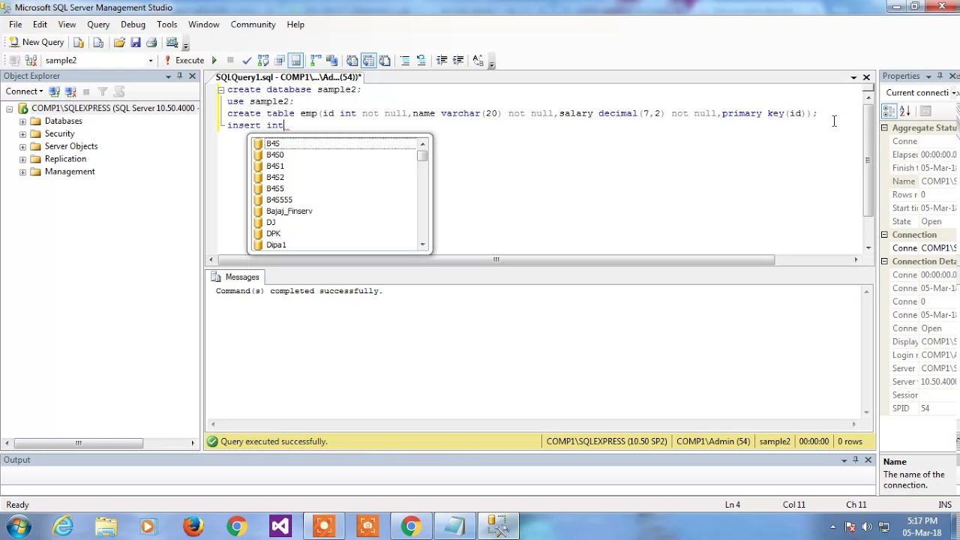Open the Activity Monitor icon
This screenshot has height=540, width=960.
[172, 42]
